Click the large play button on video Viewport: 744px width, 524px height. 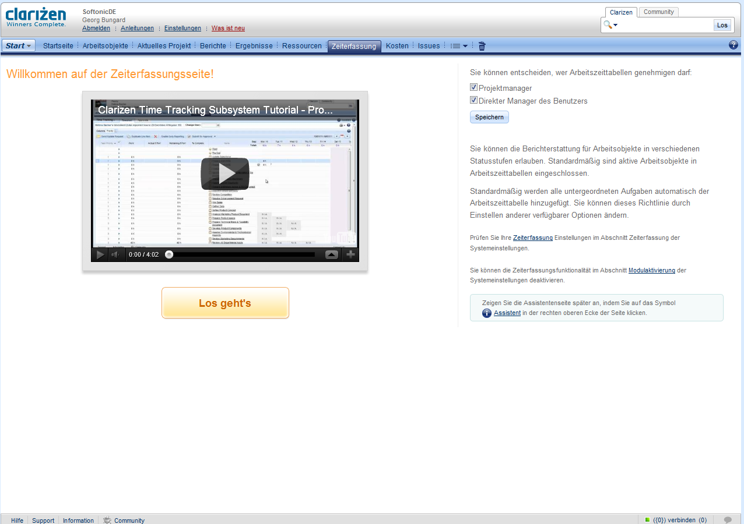[225, 174]
